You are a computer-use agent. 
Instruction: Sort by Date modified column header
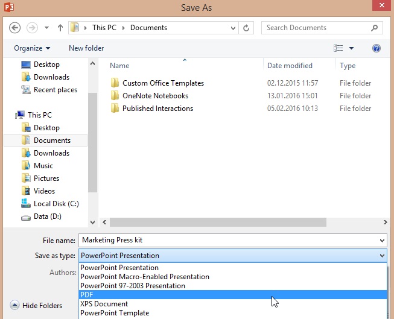click(290, 66)
